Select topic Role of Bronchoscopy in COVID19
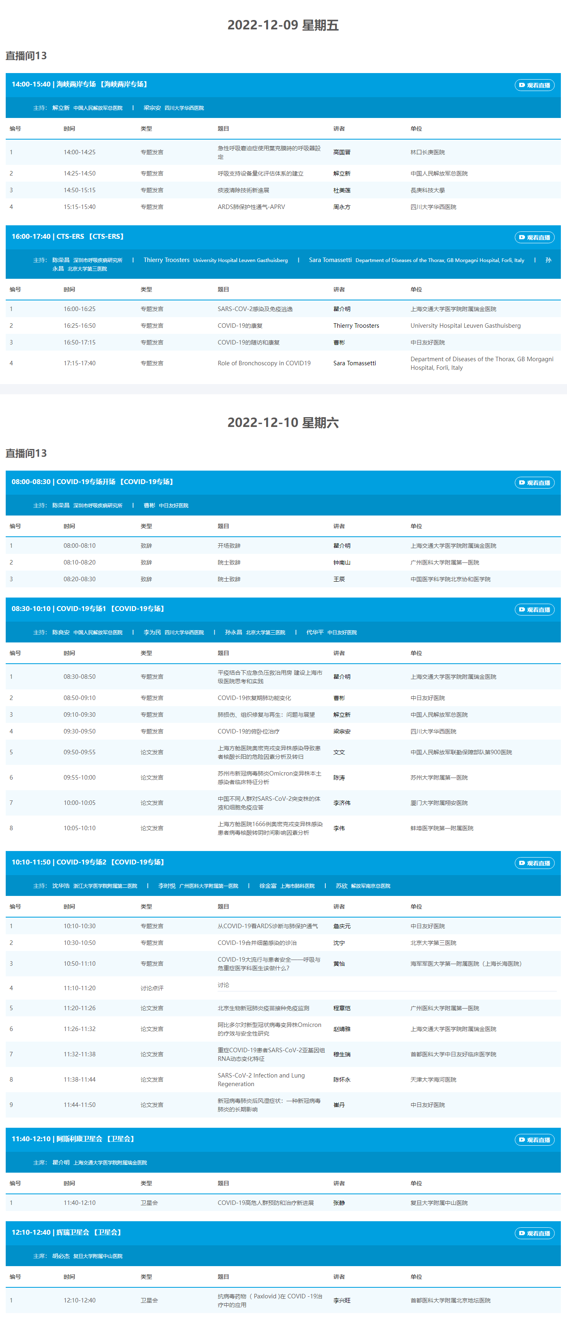This screenshot has height=1320, width=567. [264, 363]
